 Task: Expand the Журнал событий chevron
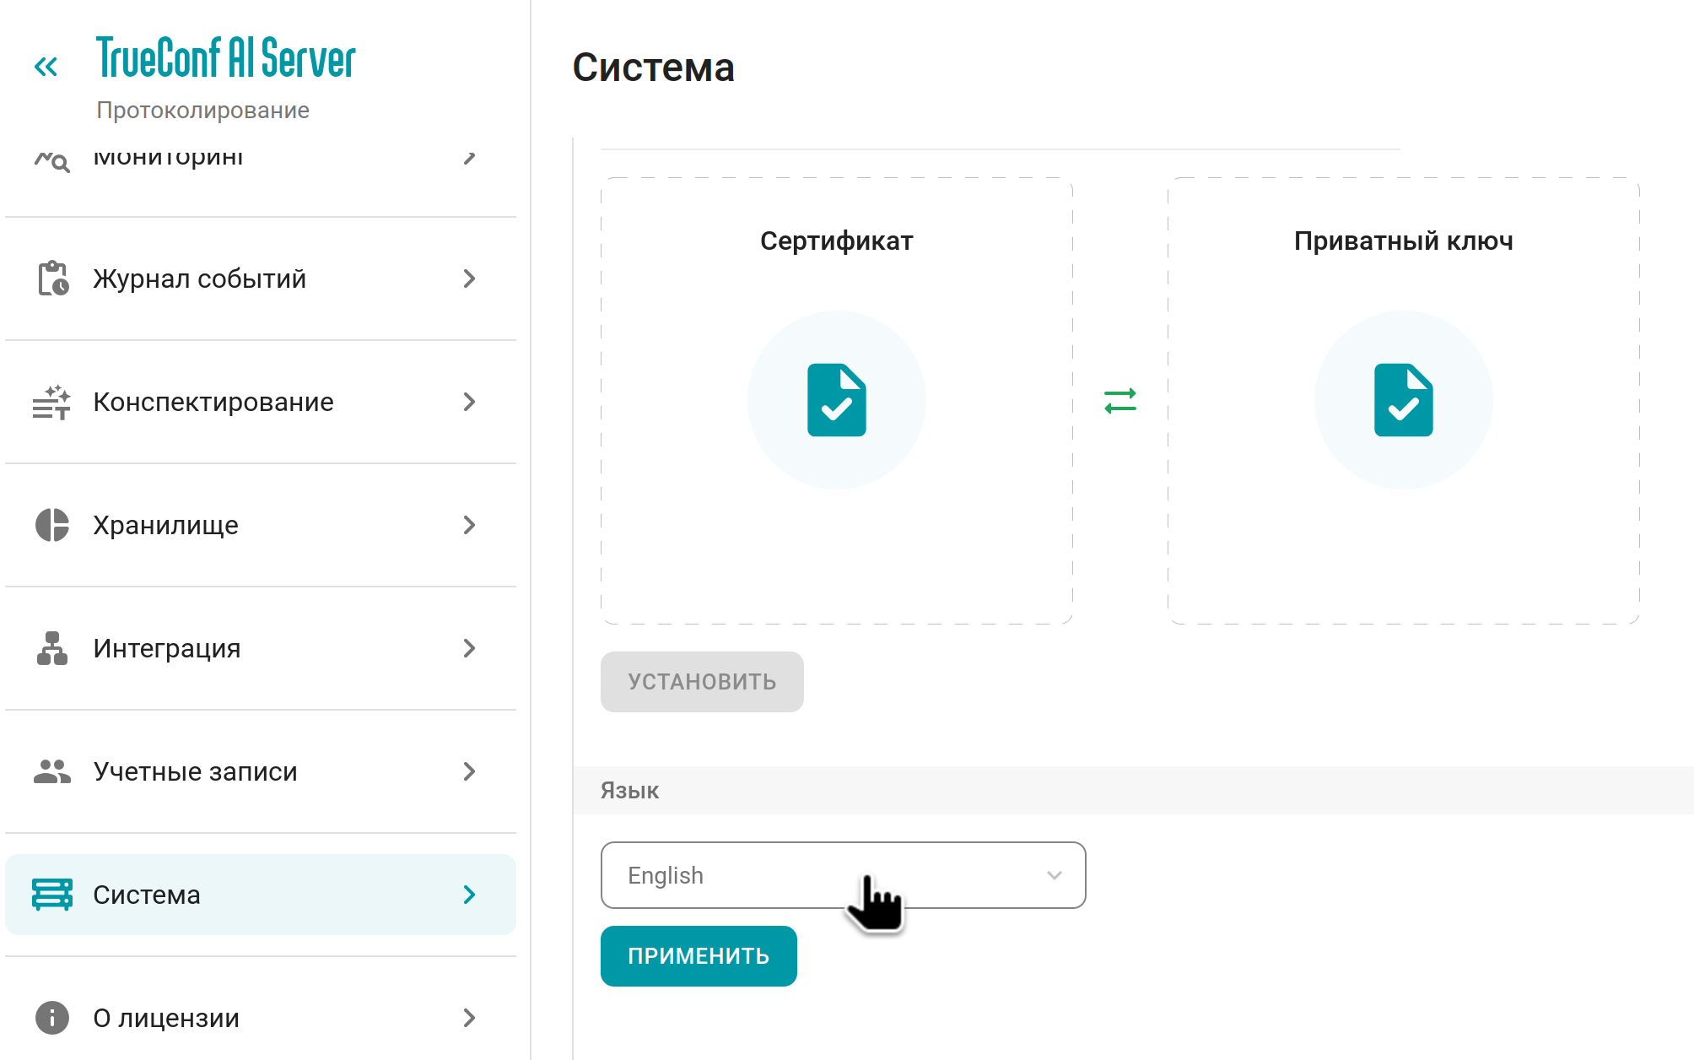(470, 279)
